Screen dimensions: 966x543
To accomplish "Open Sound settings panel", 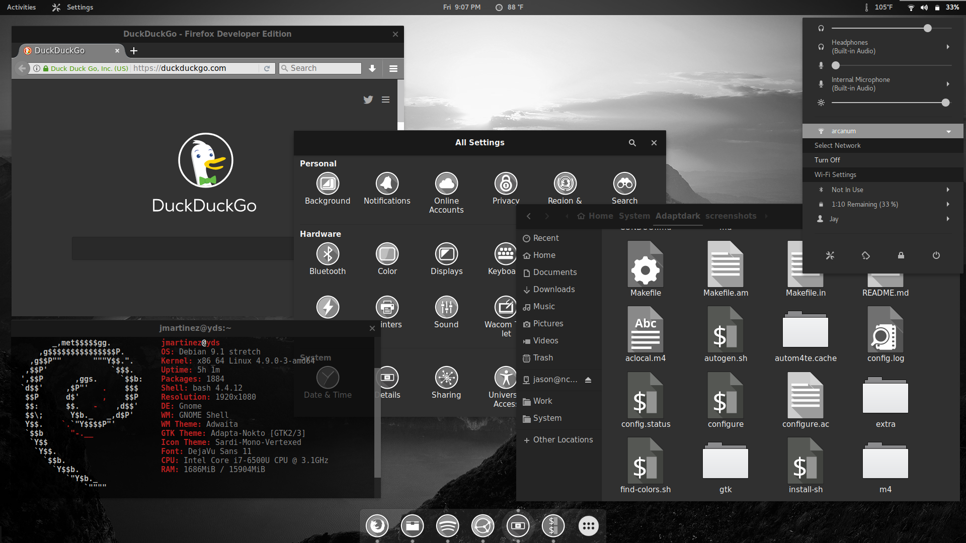I will click(446, 313).
